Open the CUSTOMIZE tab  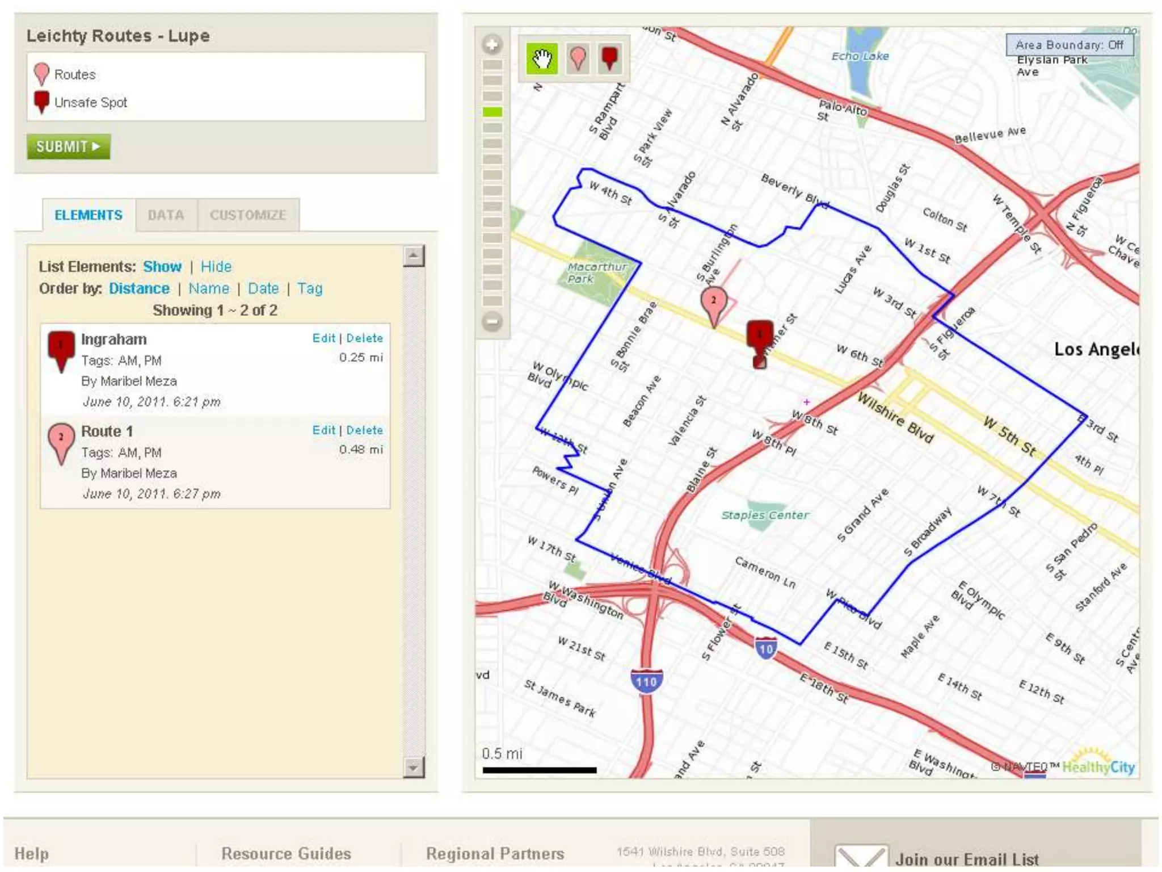pyautogui.click(x=248, y=215)
